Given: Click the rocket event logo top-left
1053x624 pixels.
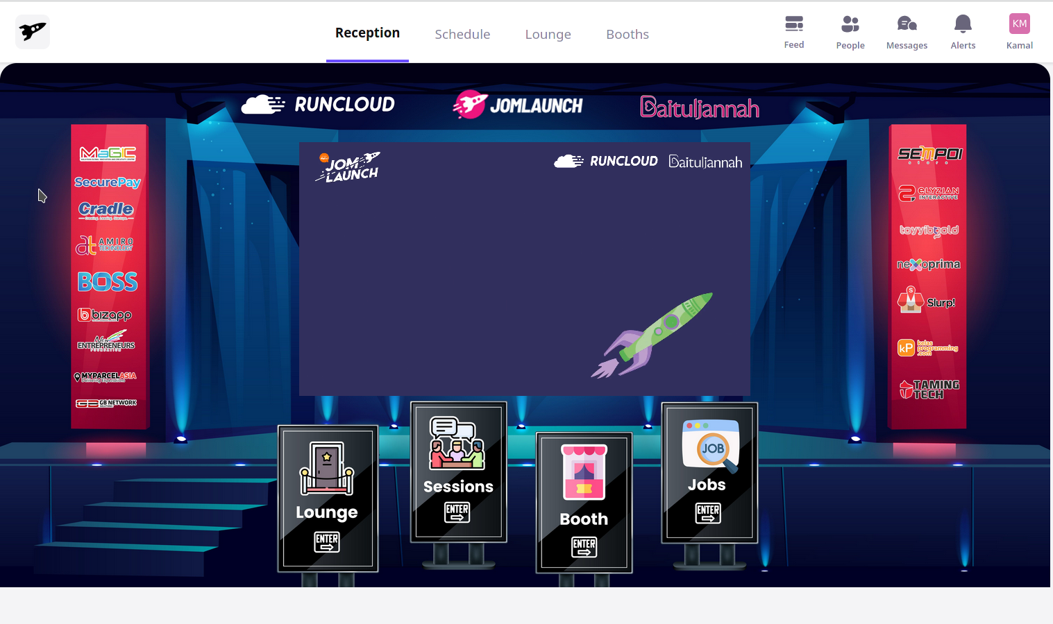Looking at the screenshot, I should (32, 31).
